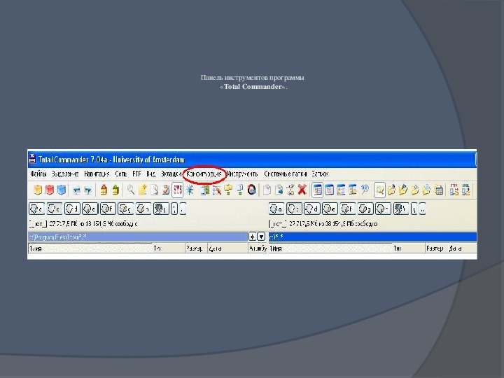The height and width of the screenshot is (378, 504).
Task: Click the pack files icon with red arrow
Action: [104, 190]
